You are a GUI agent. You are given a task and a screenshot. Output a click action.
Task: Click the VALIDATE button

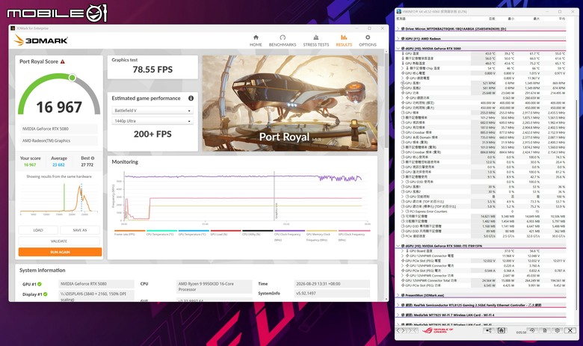(x=59, y=241)
